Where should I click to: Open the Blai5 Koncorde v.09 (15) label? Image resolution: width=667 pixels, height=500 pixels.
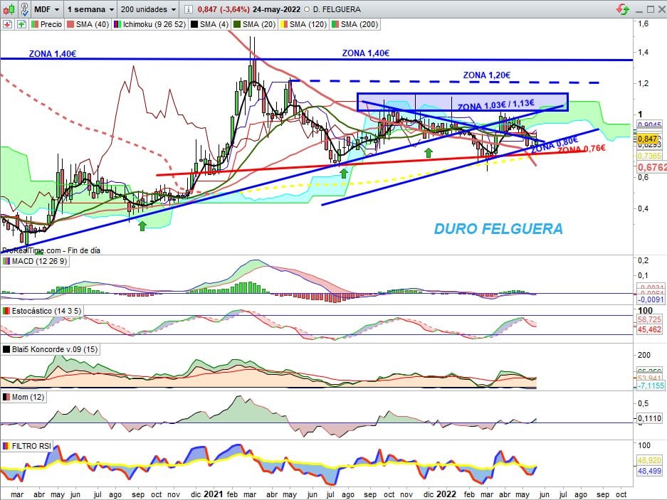pyautogui.click(x=51, y=349)
